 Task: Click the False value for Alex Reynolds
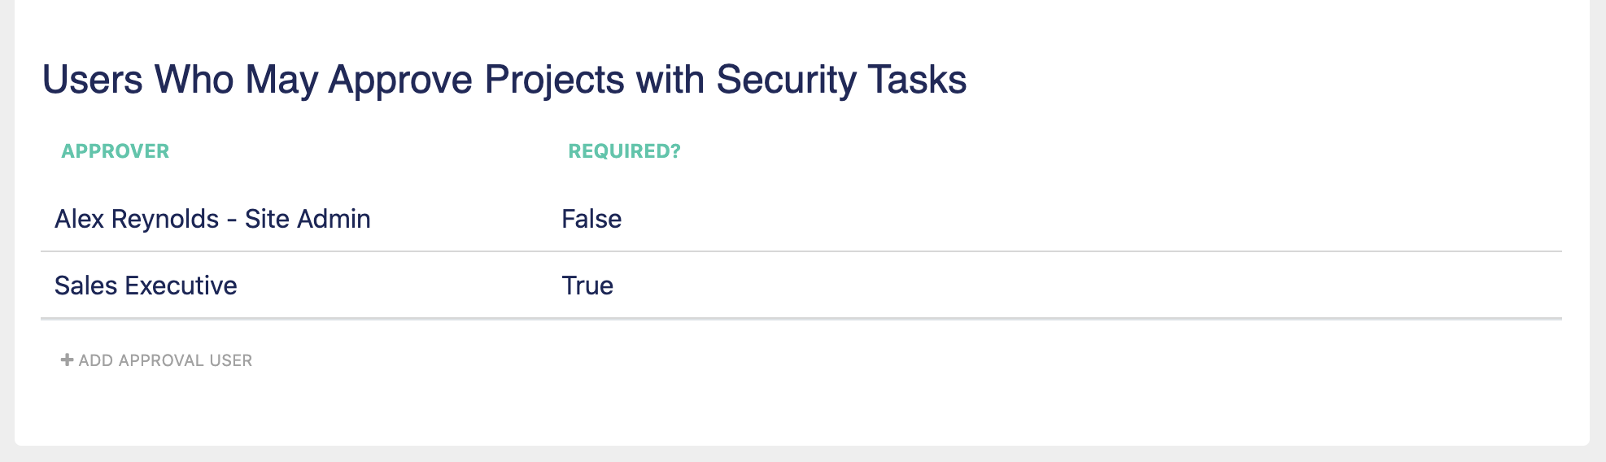591,219
